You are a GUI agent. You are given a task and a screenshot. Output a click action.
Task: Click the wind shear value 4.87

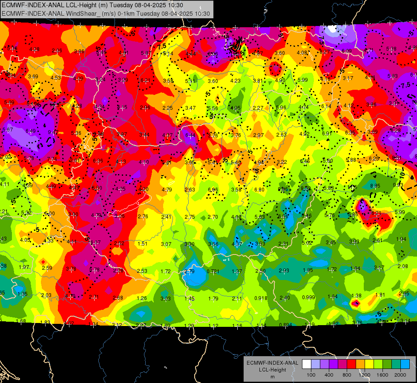tap(258, 53)
